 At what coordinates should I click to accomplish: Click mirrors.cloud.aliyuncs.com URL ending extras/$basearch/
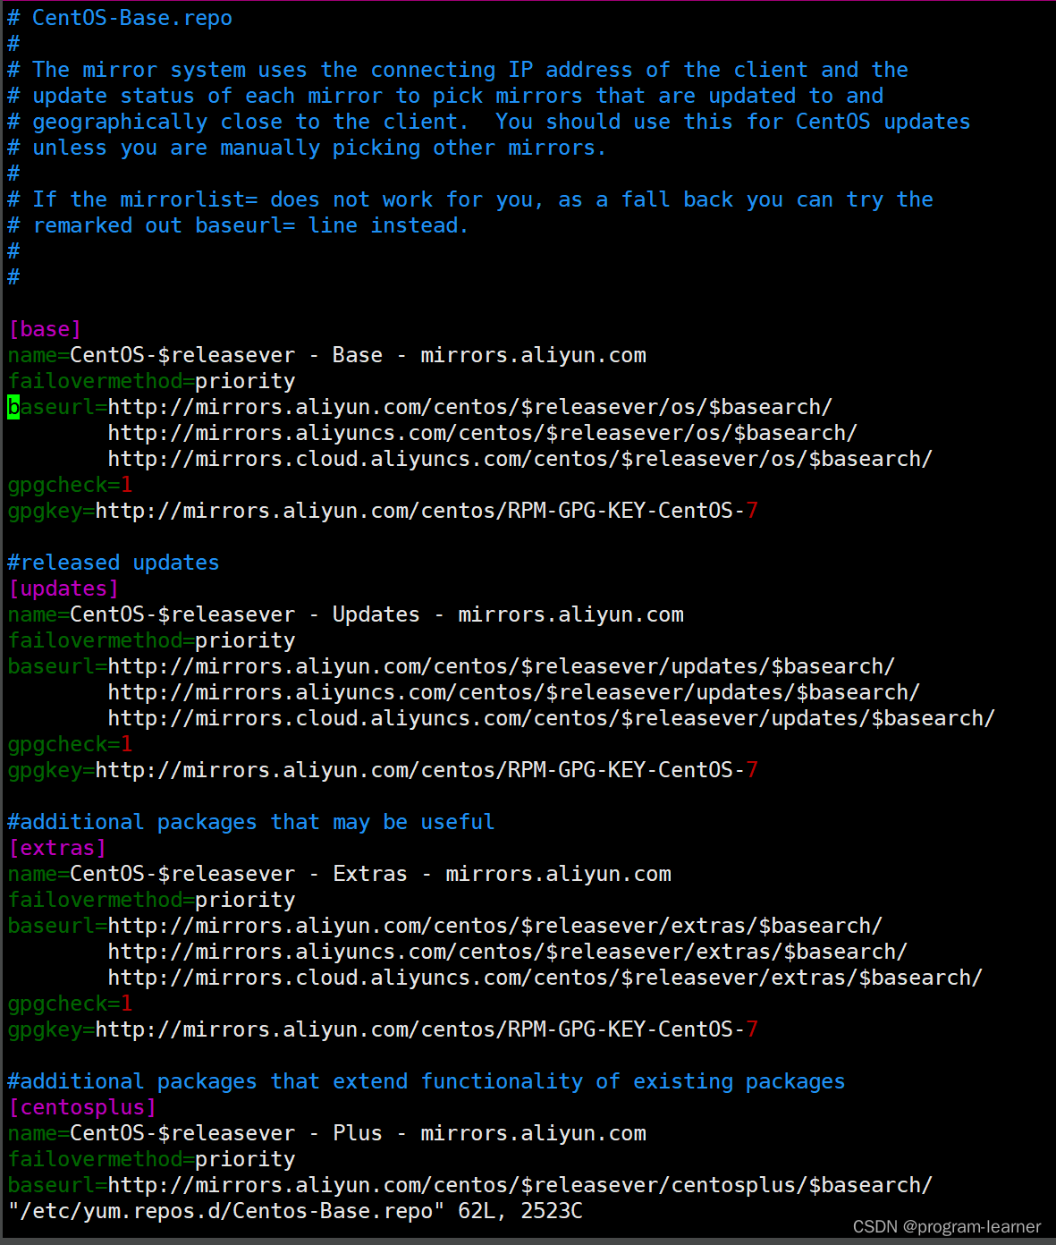[x=545, y=978]
